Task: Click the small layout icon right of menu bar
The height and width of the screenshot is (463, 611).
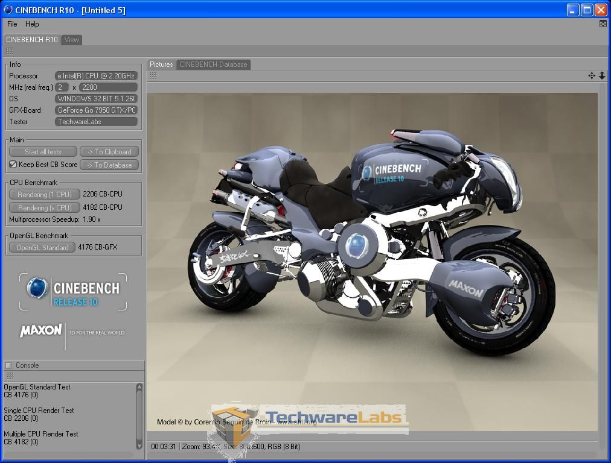Action: coord(603,24)
